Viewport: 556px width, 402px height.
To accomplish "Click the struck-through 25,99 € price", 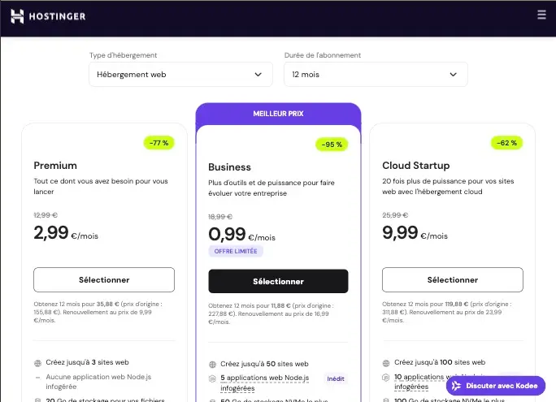I will click(395, 215).
